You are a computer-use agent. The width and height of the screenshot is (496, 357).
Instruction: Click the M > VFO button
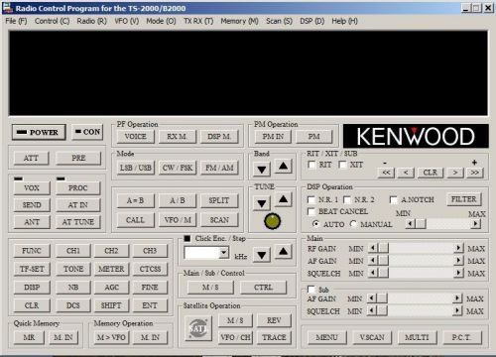(111, 337)
